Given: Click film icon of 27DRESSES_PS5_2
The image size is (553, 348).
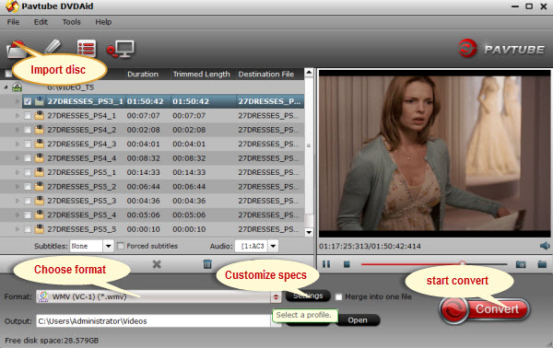Looking at the screenshot, I should (x=39, y=186).
